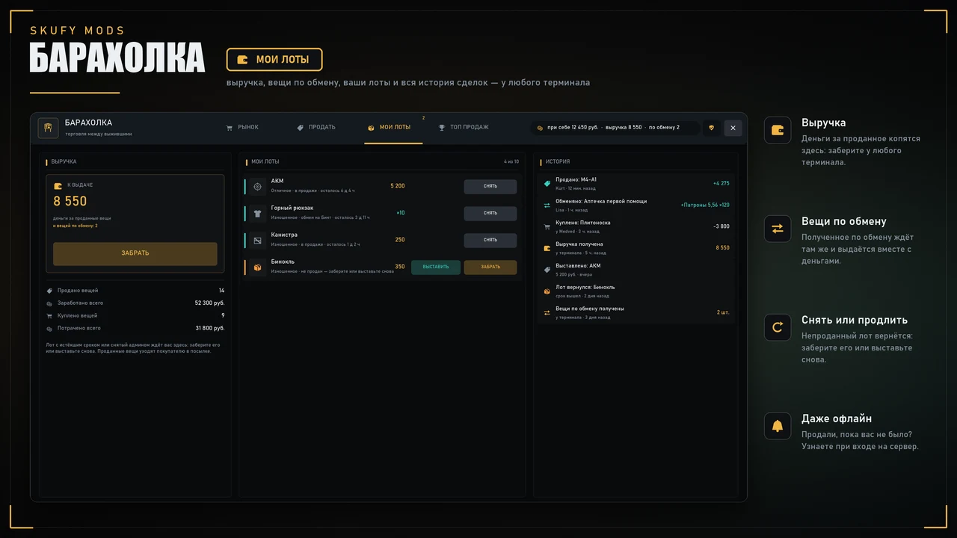This screenshot has width=957, height=538.
Task: Click the Барахолка chair logo icon
Action: click(x=49, y=128)
